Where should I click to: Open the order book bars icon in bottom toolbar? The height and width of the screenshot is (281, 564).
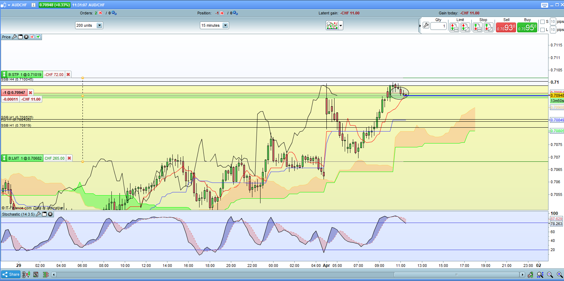(46, 274)
